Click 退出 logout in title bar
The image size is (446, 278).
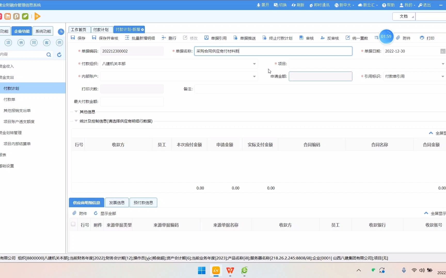click(424, 5)
